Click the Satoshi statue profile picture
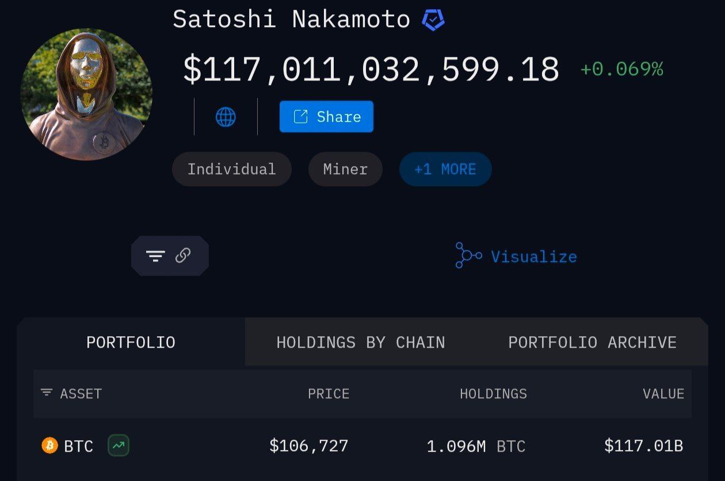This screenshot has width=725, height=481. coord(86,94)
